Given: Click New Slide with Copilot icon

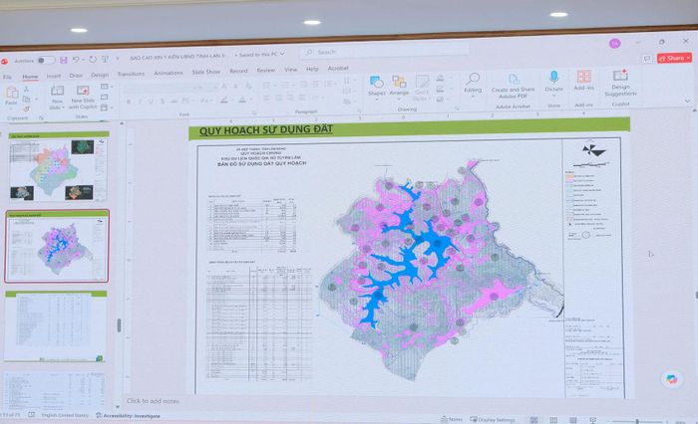Looking at the screenshot, I should (x=83, y=91).
